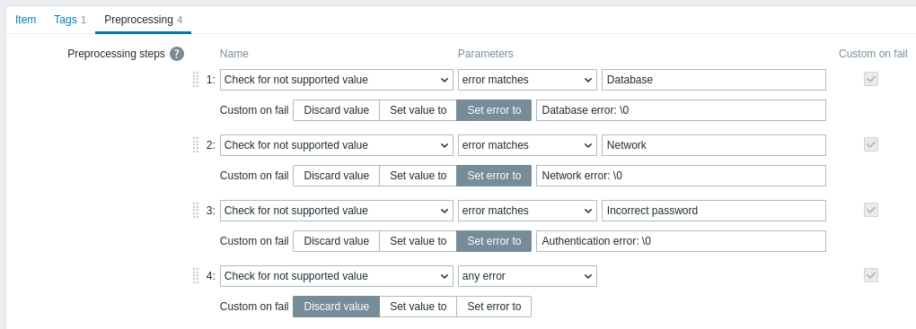916x329 pixels.
Task: Click the Preprocessing steps help icon
Action: (177, 54)
